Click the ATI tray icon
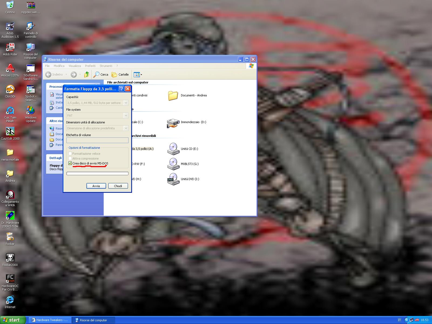The image size is (432, 324). pos(417,320)
